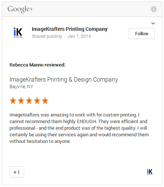Click the first orange rating star
The height and width of the screenshot is (187, 164).
pyautogui.click(x=13, y=101)
